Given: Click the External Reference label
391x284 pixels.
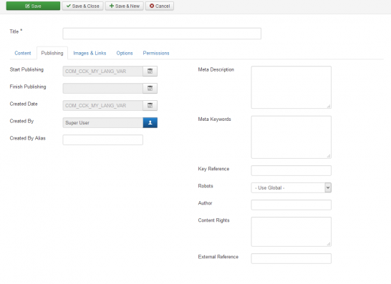Looking at the screenshot, I should click(218, 257).
